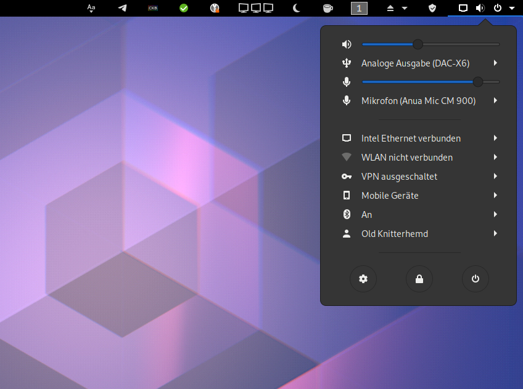Screen dimensions: 523x389
Task: Lock the screen with padlock button
Action: coord(419,279)
